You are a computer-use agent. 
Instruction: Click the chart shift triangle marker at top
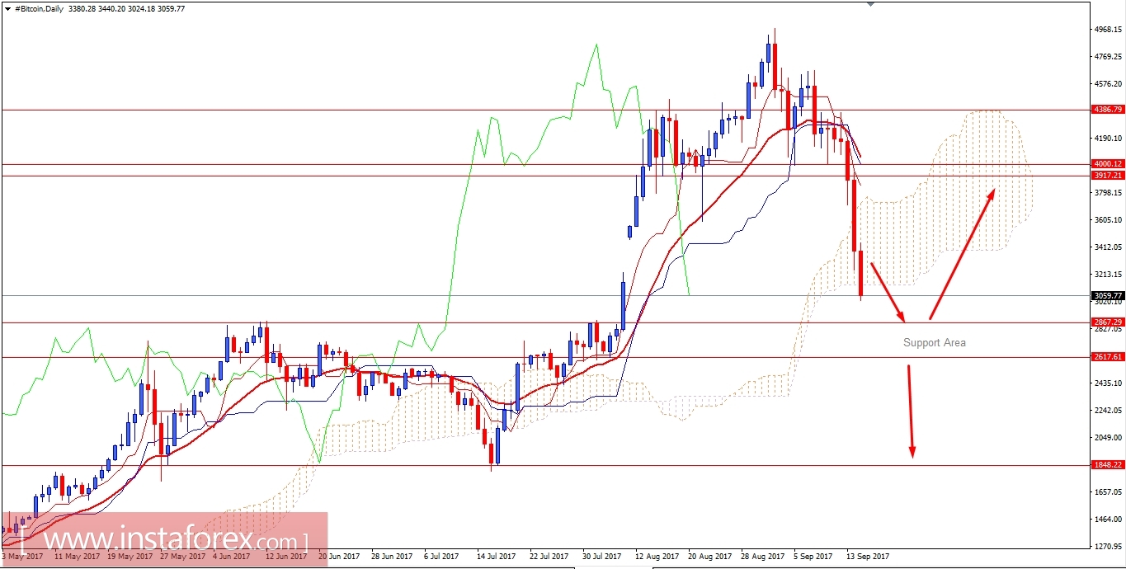(870, 3)
